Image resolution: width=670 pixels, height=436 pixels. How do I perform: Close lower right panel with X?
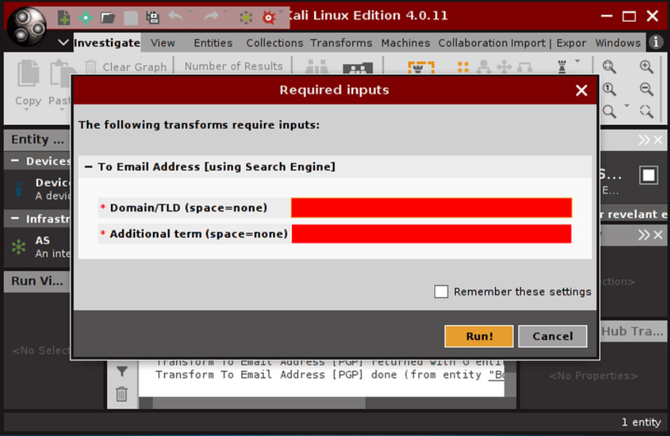[658, 235]
